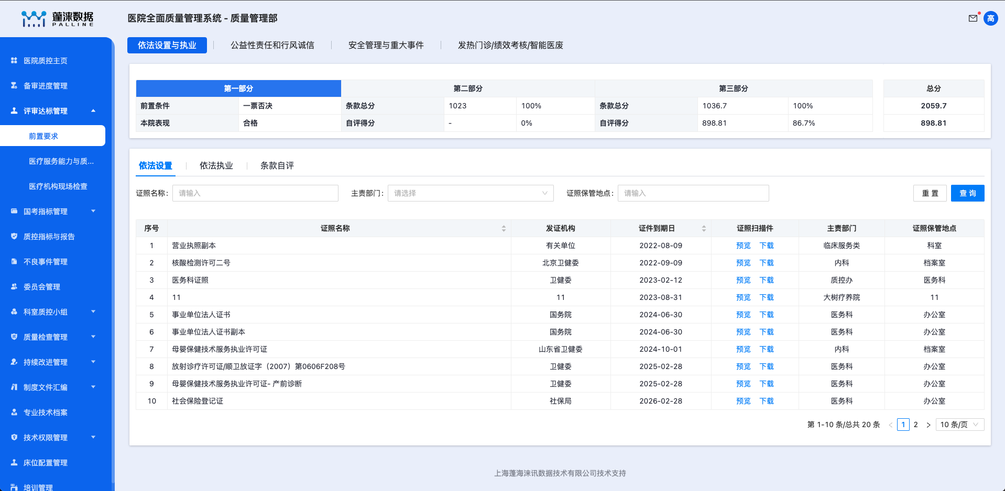Click the 事业单位法人证书副本 row name
Viewport: 1005px width, 491px height.
209,332
